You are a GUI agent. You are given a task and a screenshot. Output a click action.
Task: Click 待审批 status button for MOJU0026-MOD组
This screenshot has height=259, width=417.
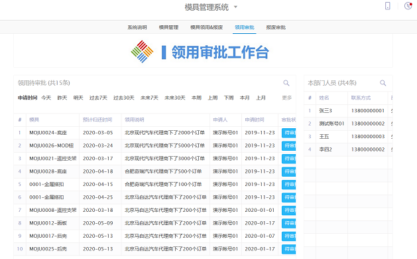[x=289, y=145]
